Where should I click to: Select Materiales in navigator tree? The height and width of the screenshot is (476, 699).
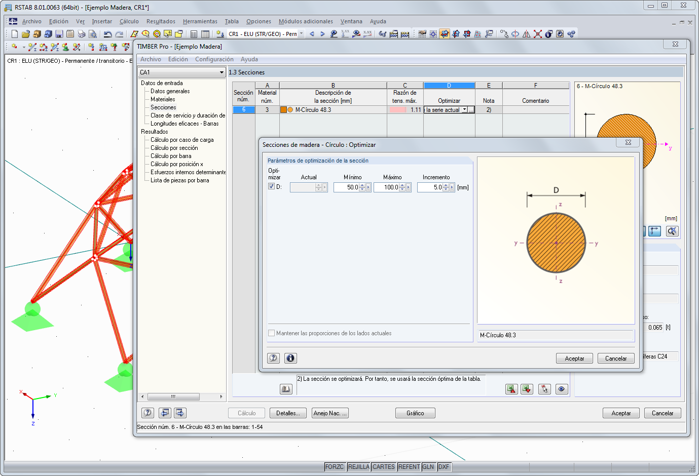[x=163, y=99]
